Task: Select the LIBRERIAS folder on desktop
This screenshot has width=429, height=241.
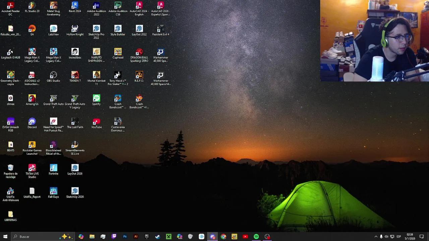Action: [10, 216]
